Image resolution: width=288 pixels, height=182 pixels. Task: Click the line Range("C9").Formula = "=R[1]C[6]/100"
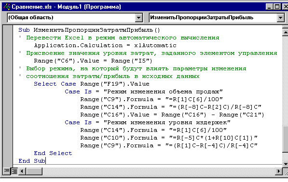pos(151,99)
